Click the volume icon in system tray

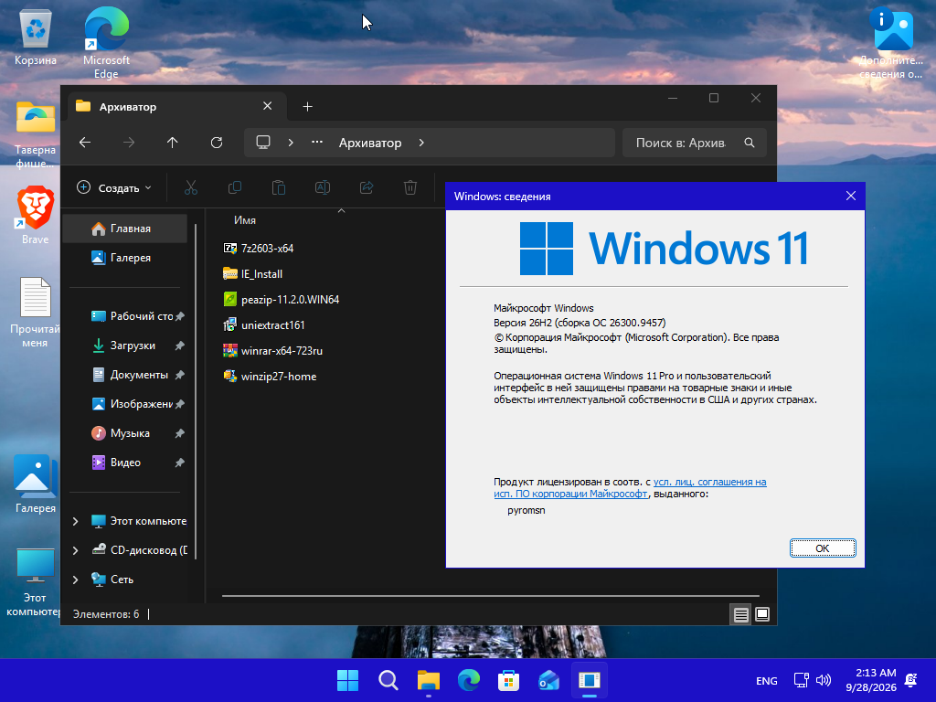pos(824,680)
